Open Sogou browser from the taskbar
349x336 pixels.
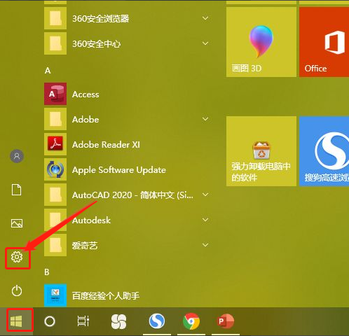(157, 321)
